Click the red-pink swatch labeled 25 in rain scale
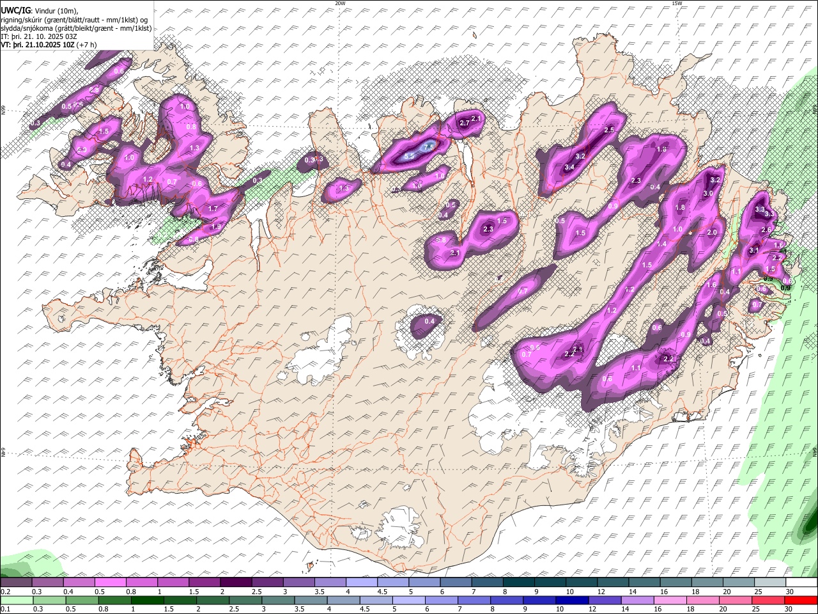The width and height of the screenshot is (818, 614). click(769, 600)
